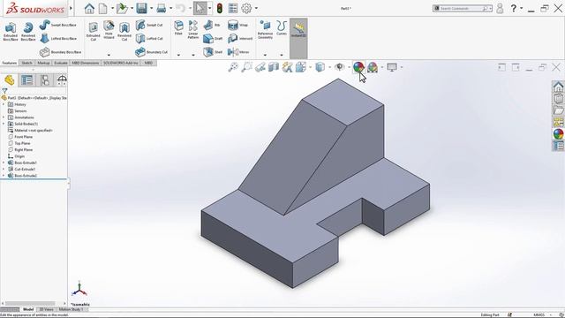Image resolution: width=565 pixels, height=318 pixels.
Task: Open Hole Wizard dropdown arrow
Action: click(109, 55)
